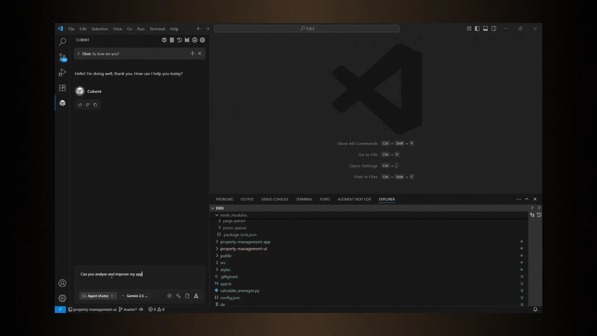Open the notifications bell in the status bar

(x=535, y=309)
